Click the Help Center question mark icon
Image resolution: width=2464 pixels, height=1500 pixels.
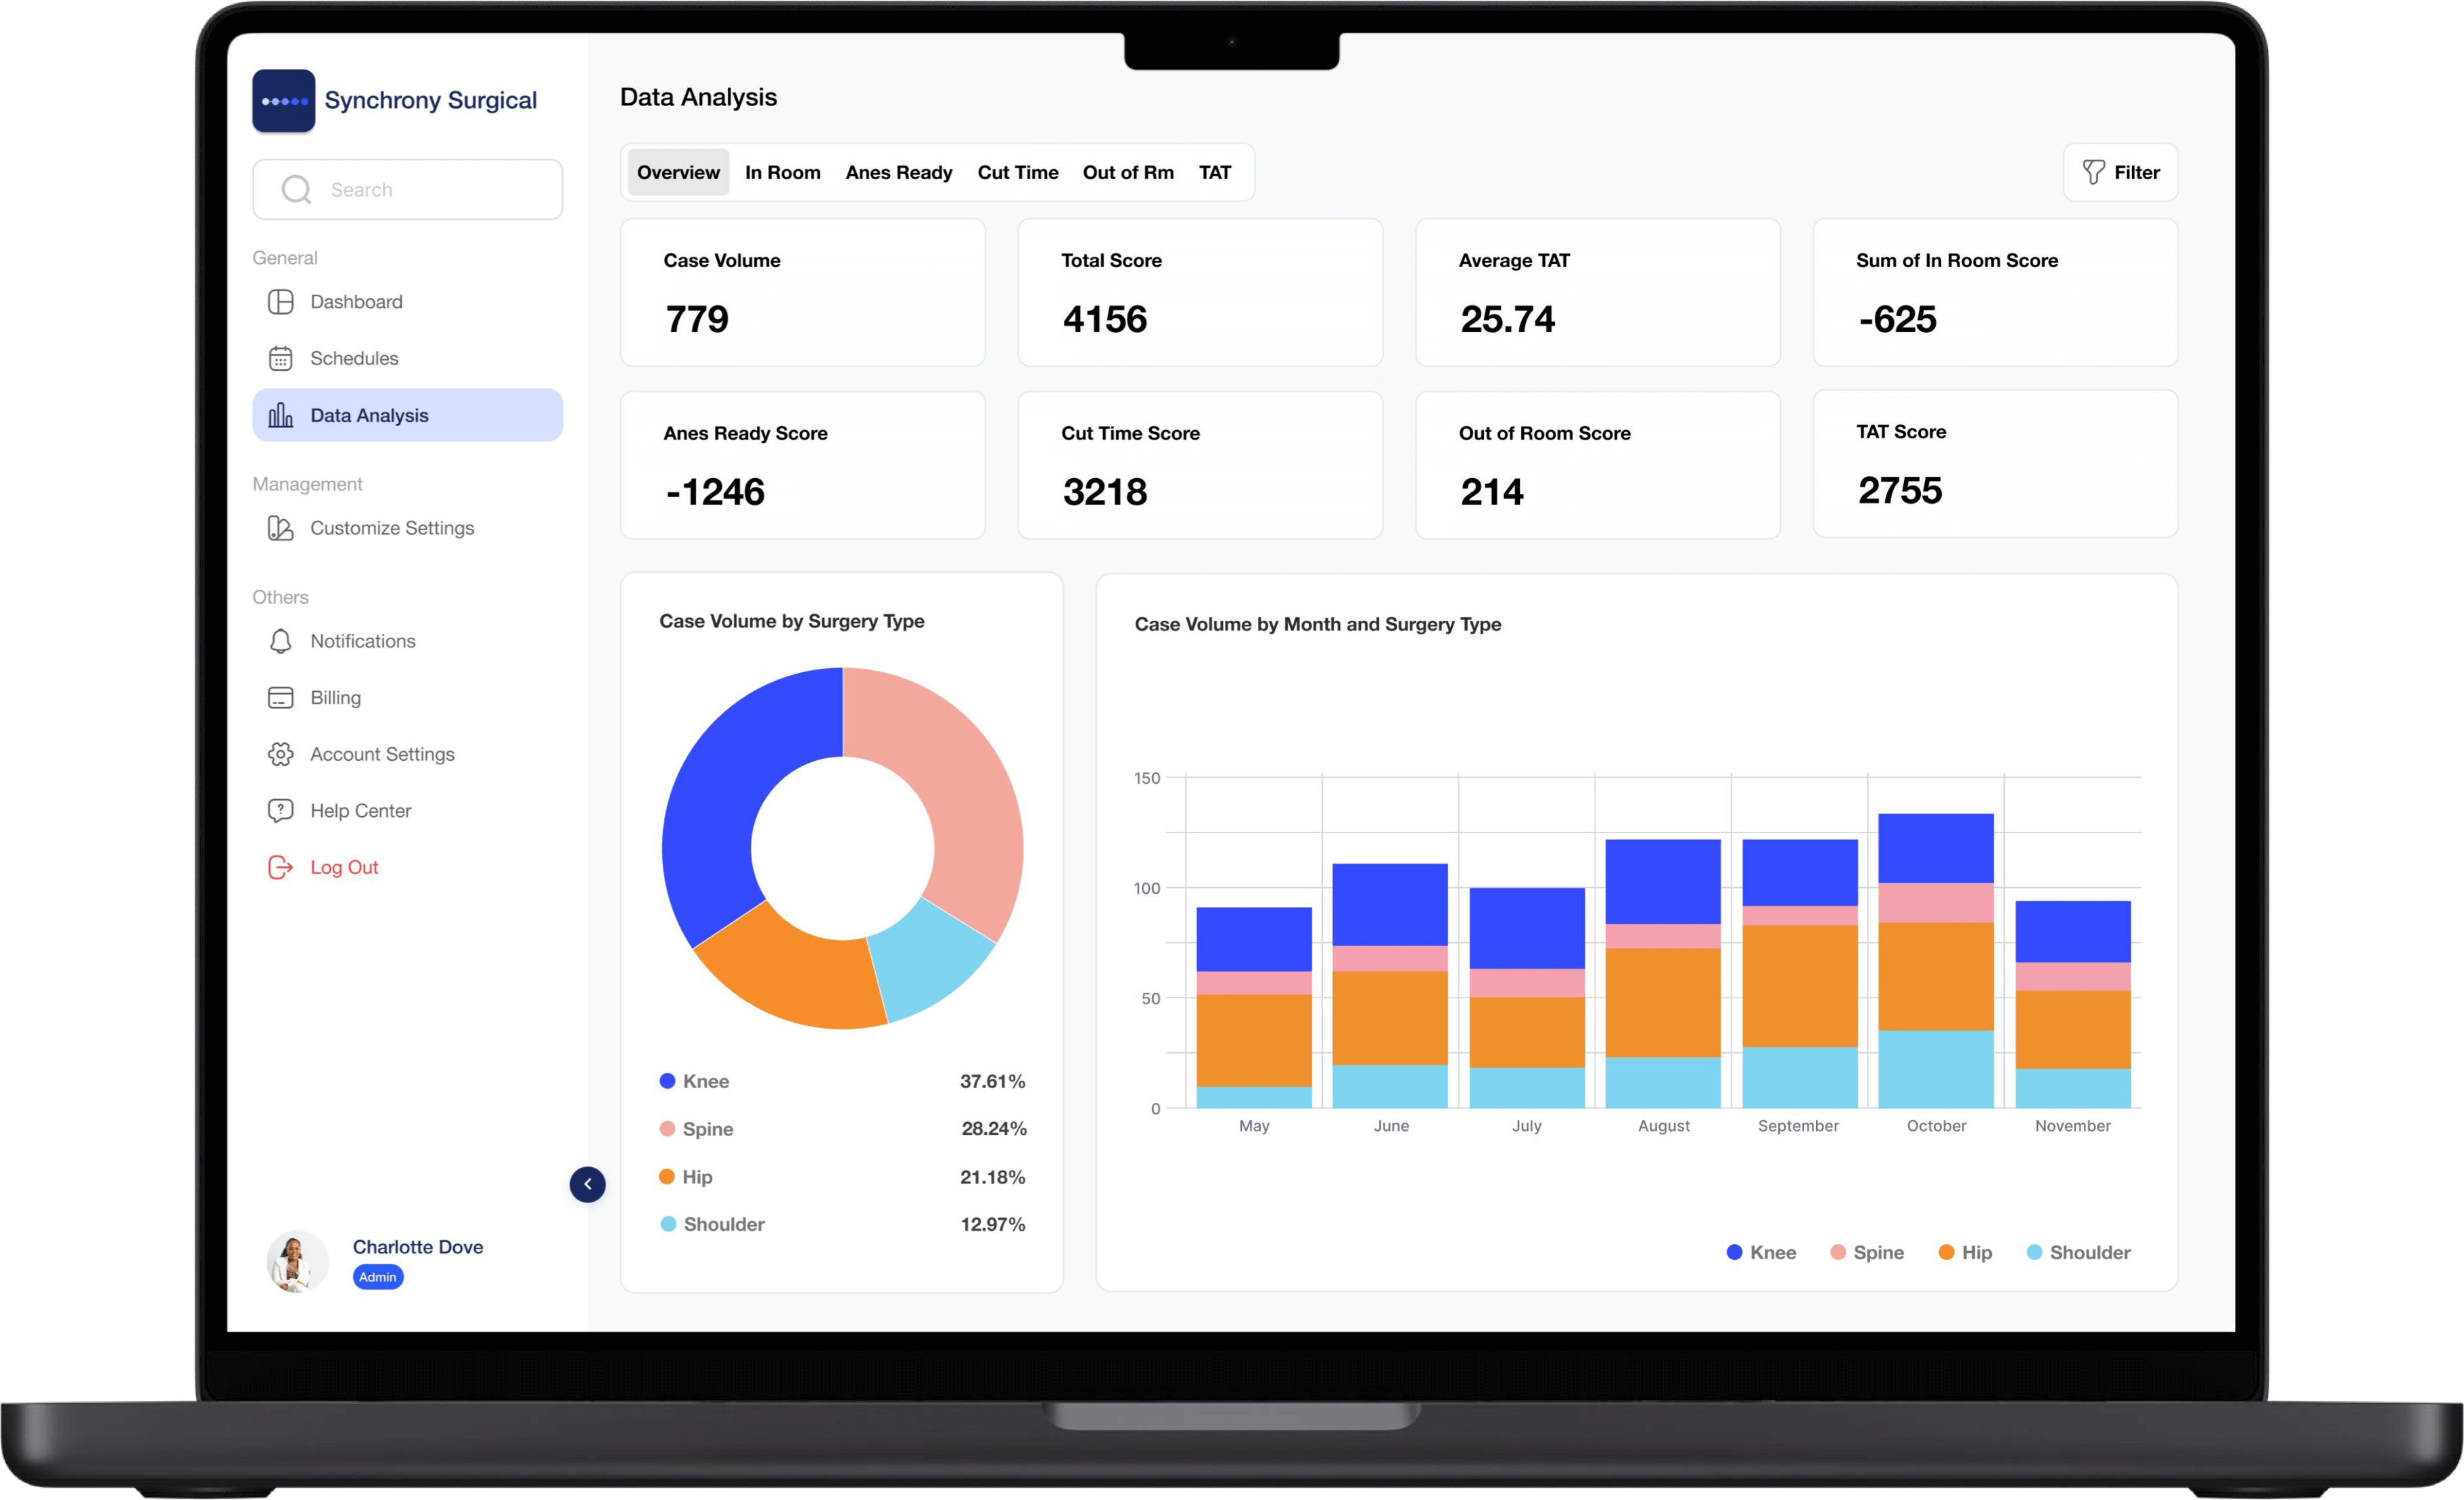tap(281, 810)
